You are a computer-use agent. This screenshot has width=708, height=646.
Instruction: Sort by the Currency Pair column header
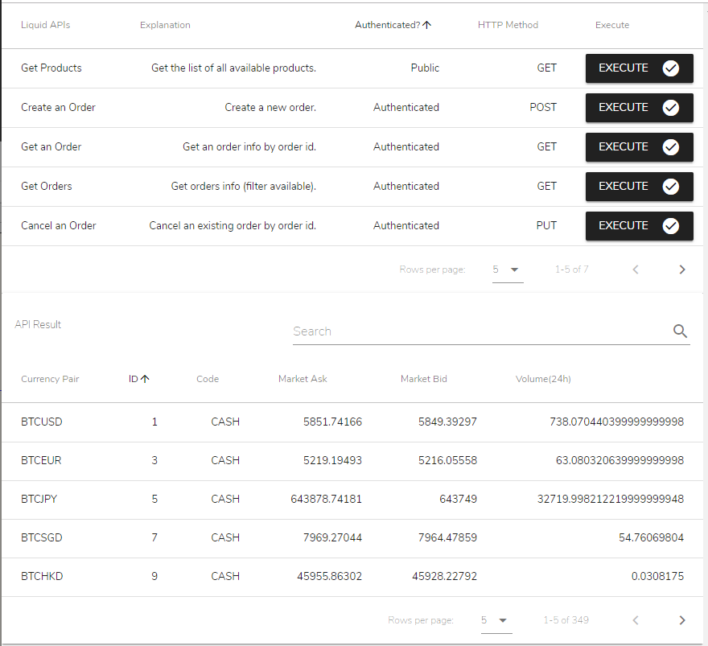coord(50,379)
